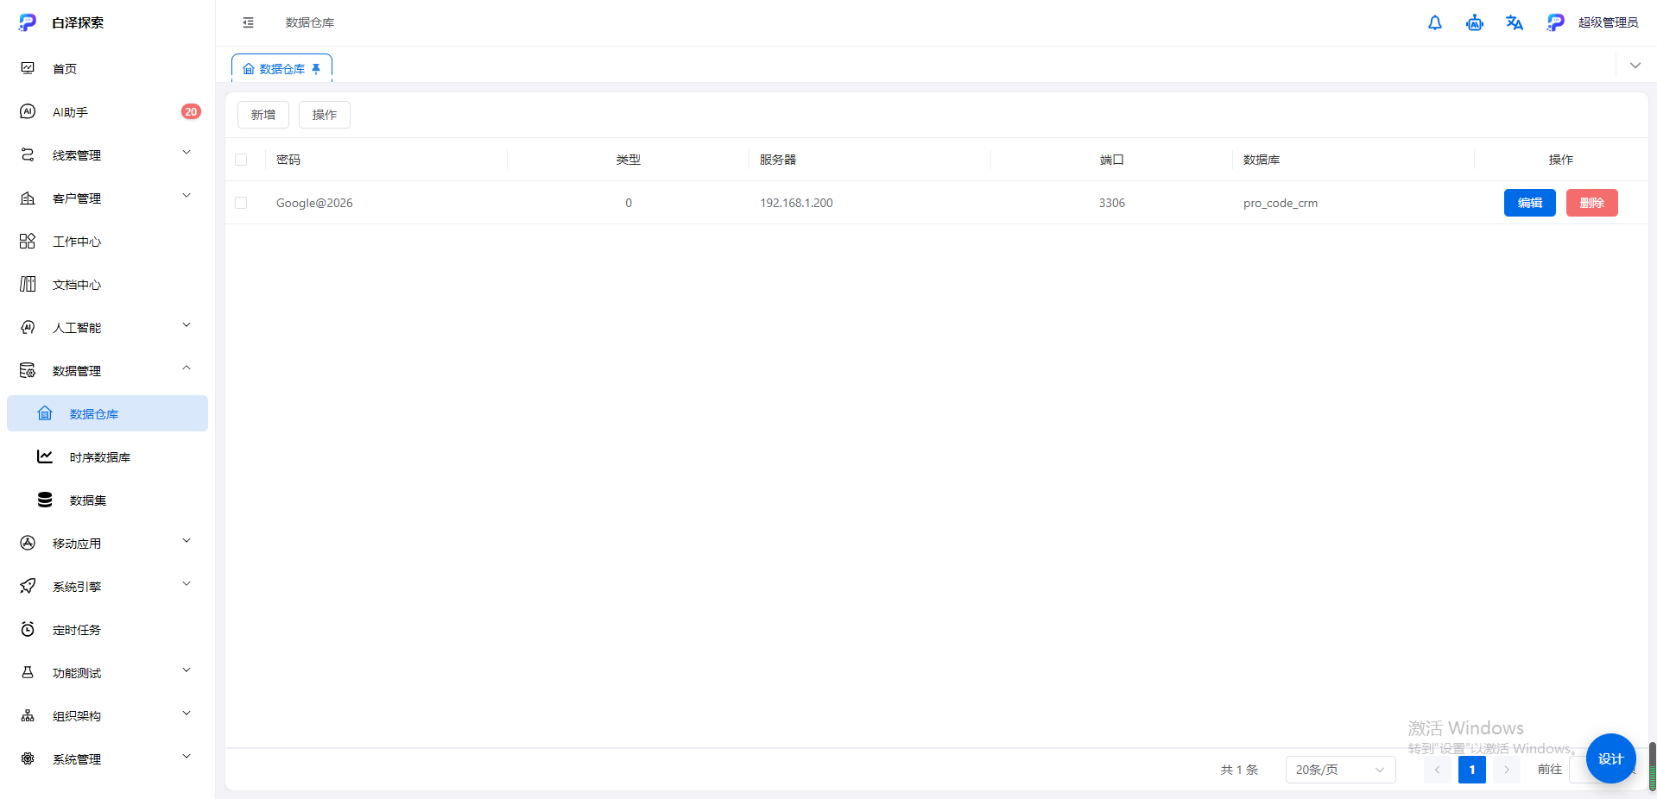
Task: Click the floating 设计 button
Action: 1610,758
